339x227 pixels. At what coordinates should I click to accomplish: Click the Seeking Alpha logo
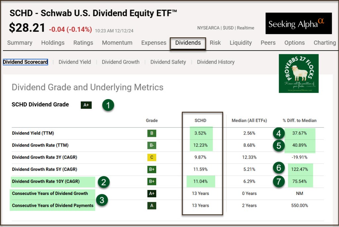point(299,23)
